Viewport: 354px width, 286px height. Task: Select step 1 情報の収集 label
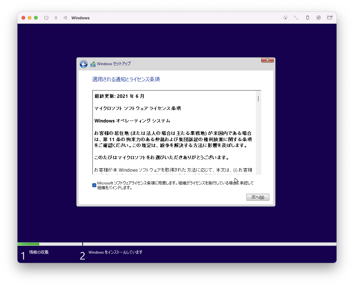[x=39, y=252]
